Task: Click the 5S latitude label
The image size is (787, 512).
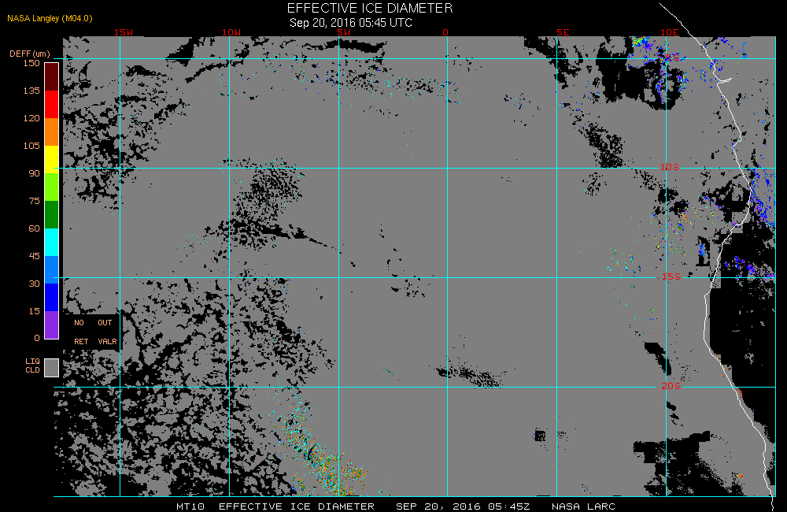Action: 673,58
